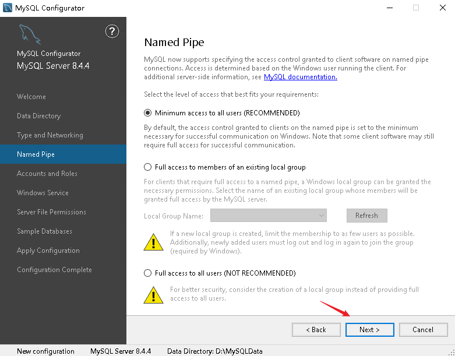Image resolution: width=455 pixels, height=356 pixels.
Task: Click the 'Local Group Name:' label
Action: tap(174, 216)
